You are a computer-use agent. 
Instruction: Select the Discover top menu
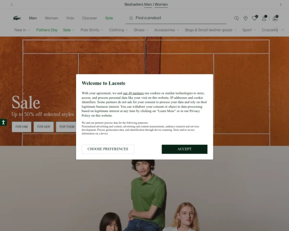pos(90,18)
